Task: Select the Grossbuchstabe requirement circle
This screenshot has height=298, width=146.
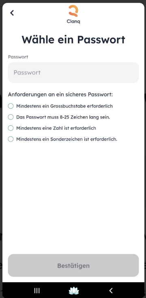Action: point(11,106)
